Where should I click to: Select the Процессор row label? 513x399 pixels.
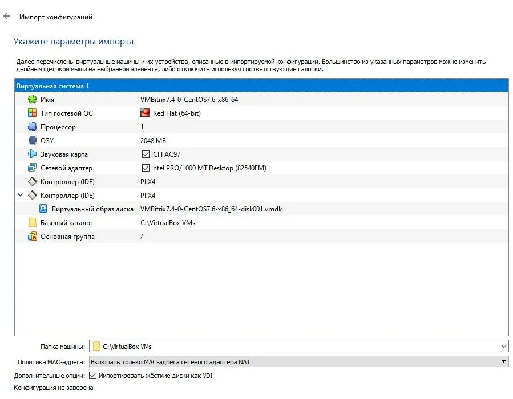click(58, 127)
